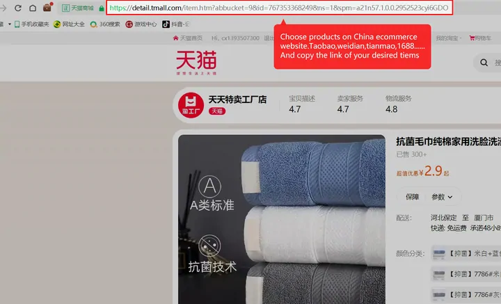The image size is (501, 304).
Task: Click the green padlock security icon
Action: click(102, 8)
